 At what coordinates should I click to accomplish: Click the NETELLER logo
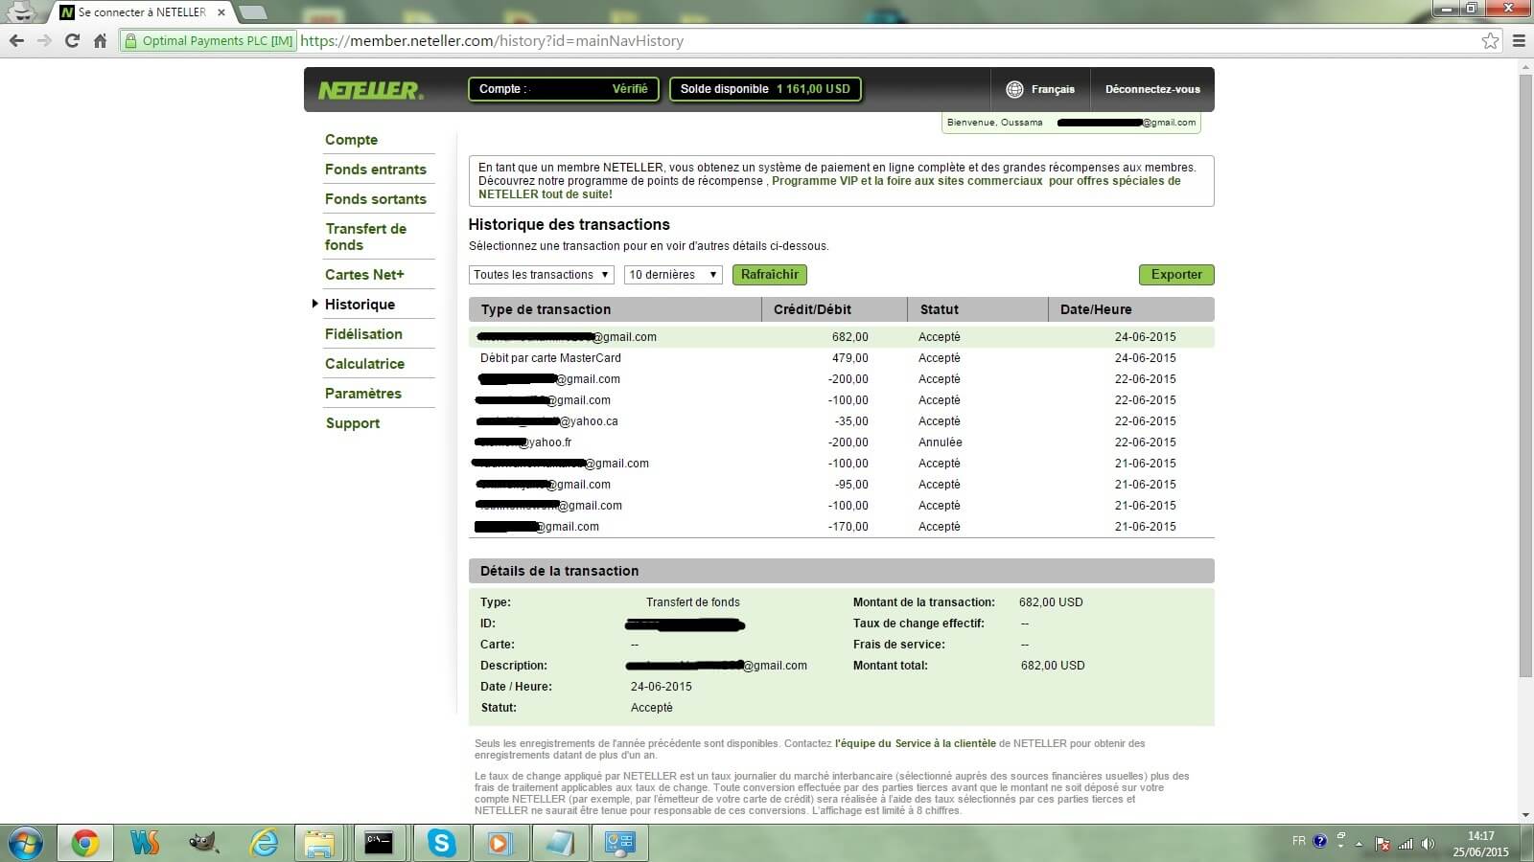pos(370,90)
